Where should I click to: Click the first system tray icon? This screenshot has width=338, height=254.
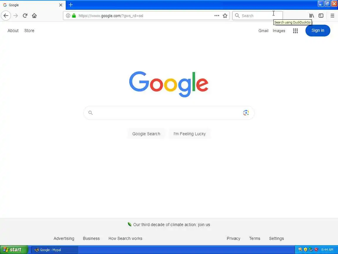(x=300, y=250)
